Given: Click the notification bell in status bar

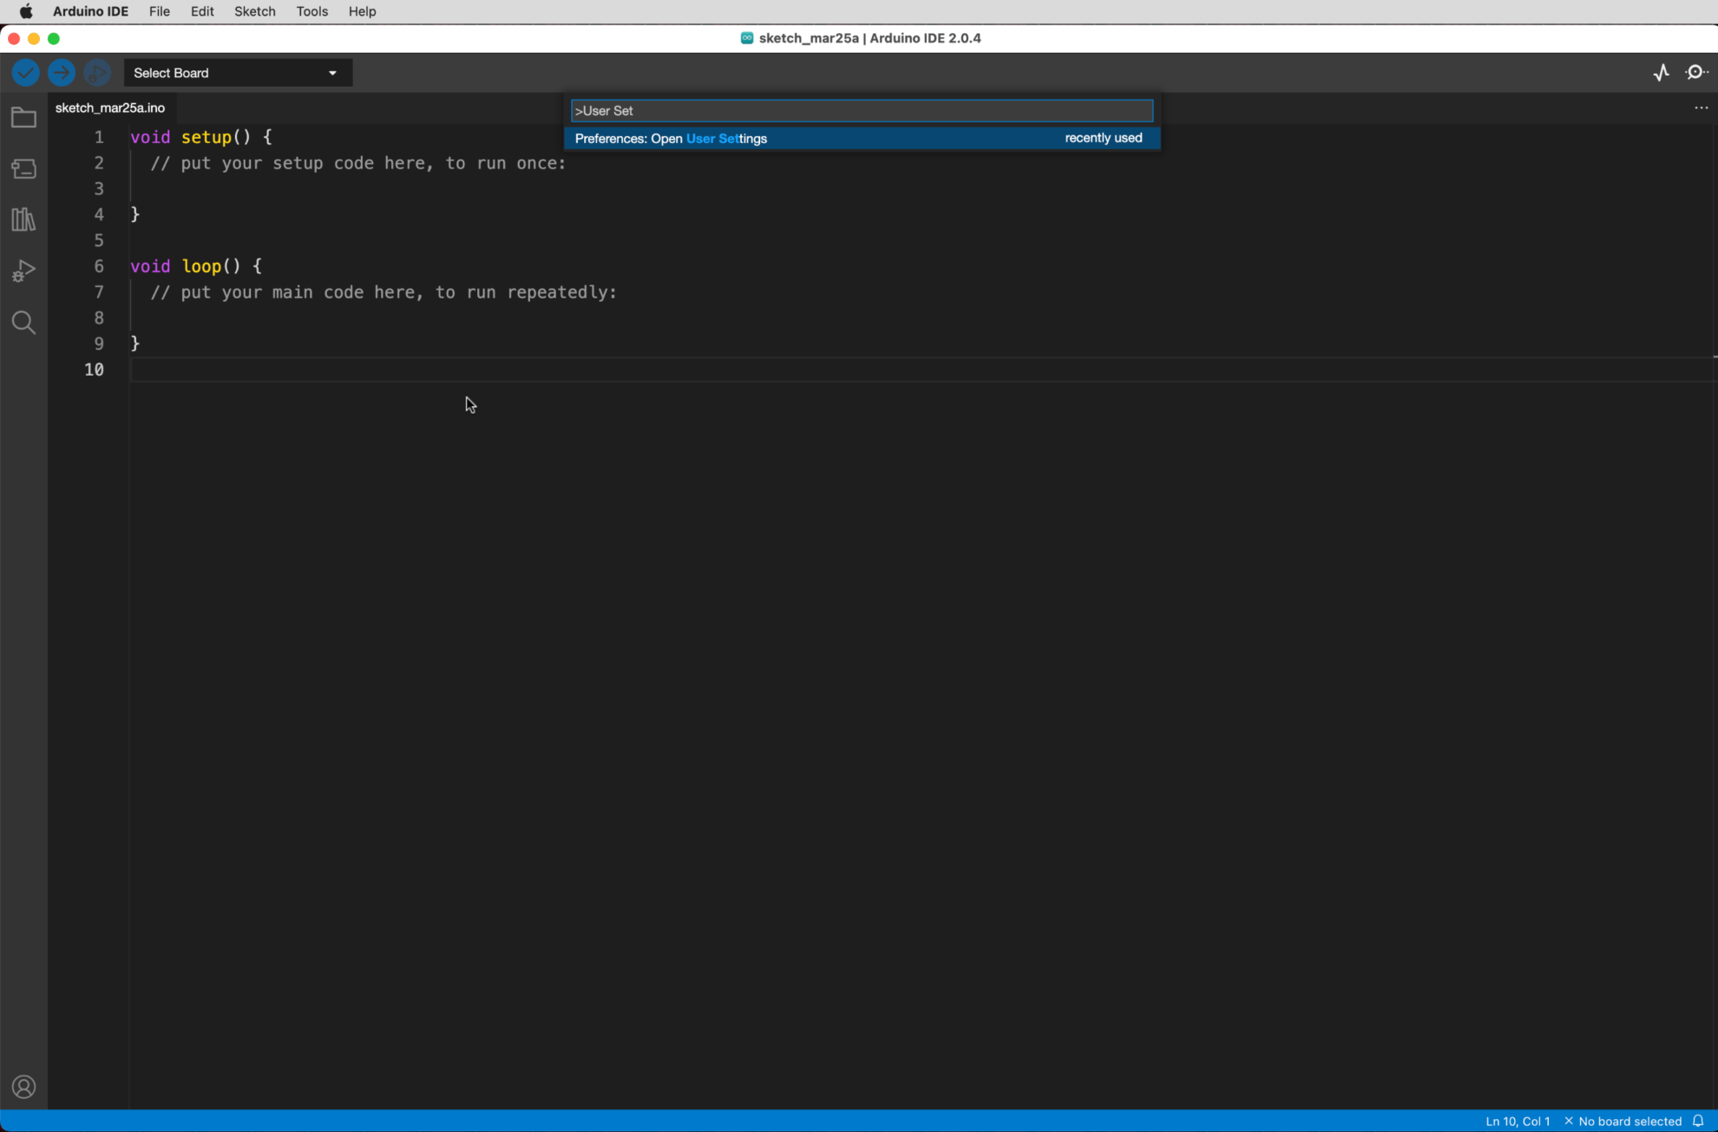Looking at the screenshot, I should click(1698, 1121).
